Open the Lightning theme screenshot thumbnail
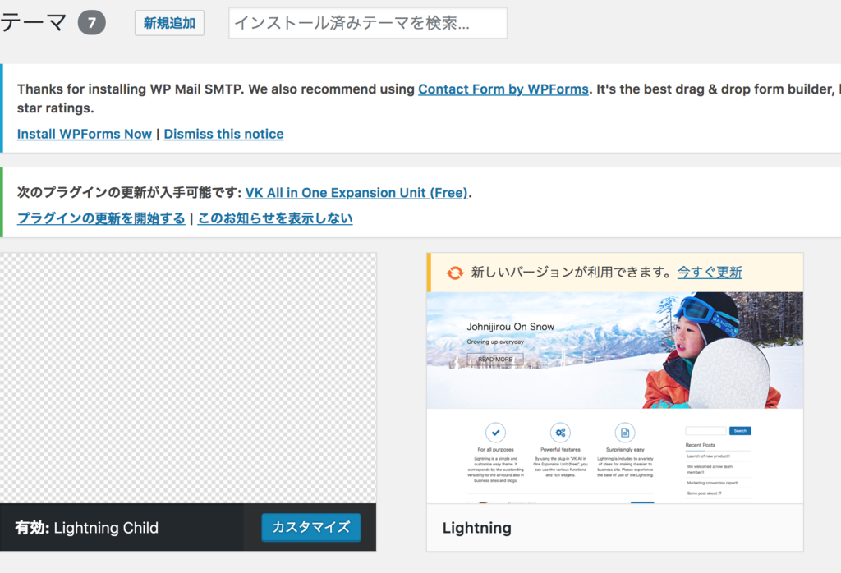The height and width of the screenshot is (573, 841). click(x=615, y=397)
